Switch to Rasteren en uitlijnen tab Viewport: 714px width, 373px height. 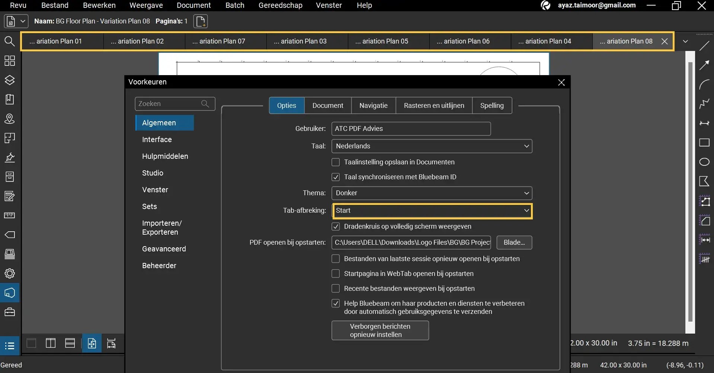pyautogui.click(x=434, y=106)
